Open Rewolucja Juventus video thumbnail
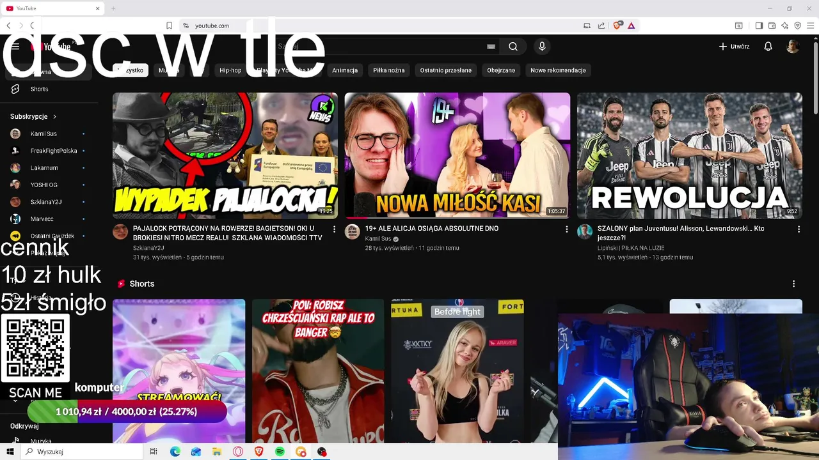The image size is (819, 460). (x=690, y=155)
